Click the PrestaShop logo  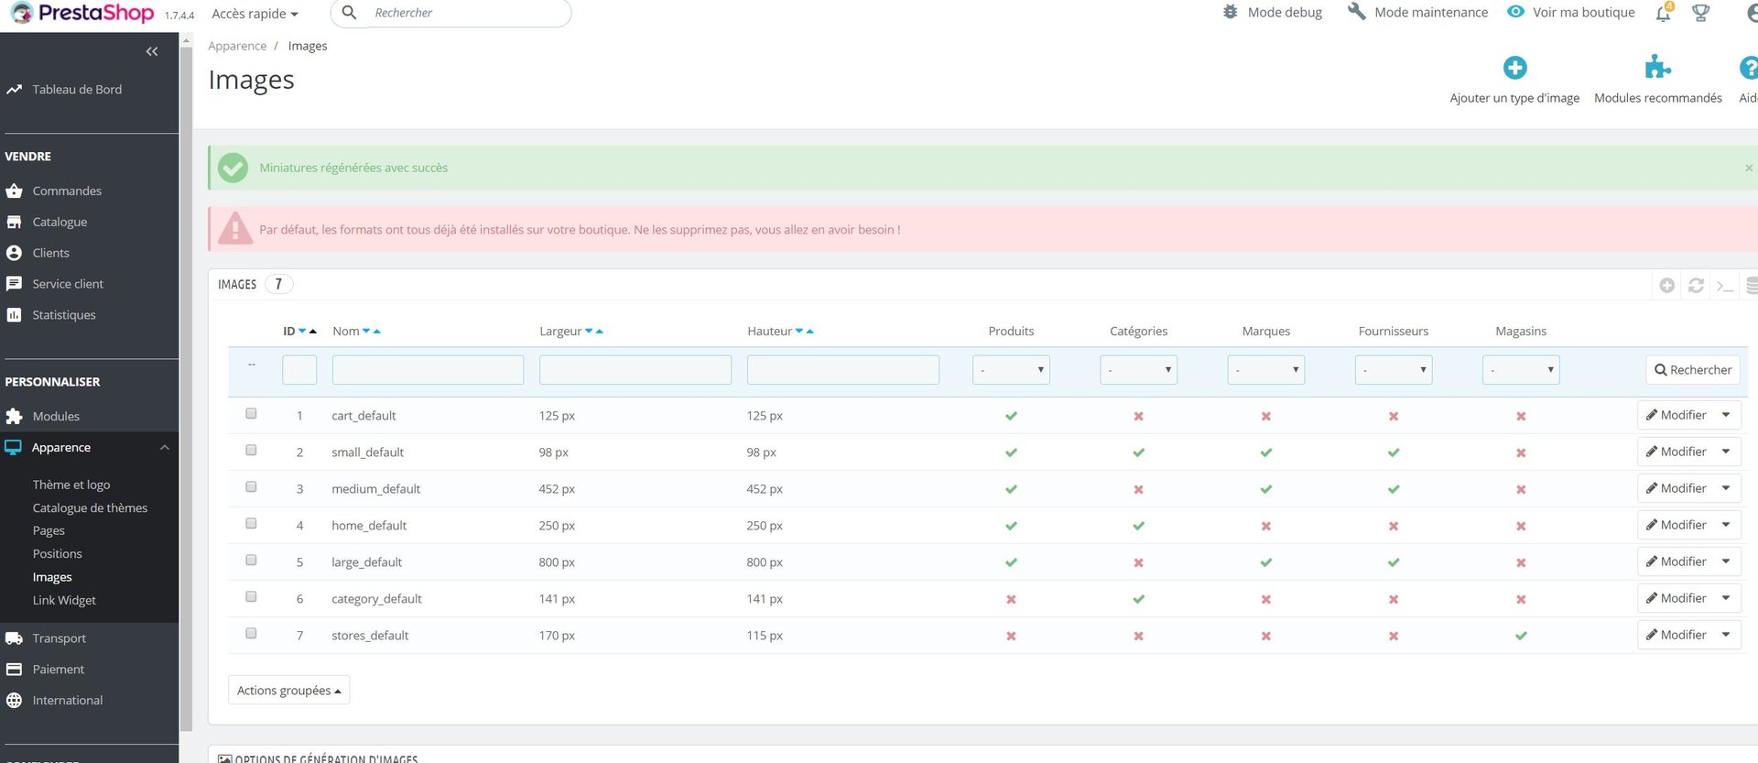pyautogui.click(x=82, y=13)
